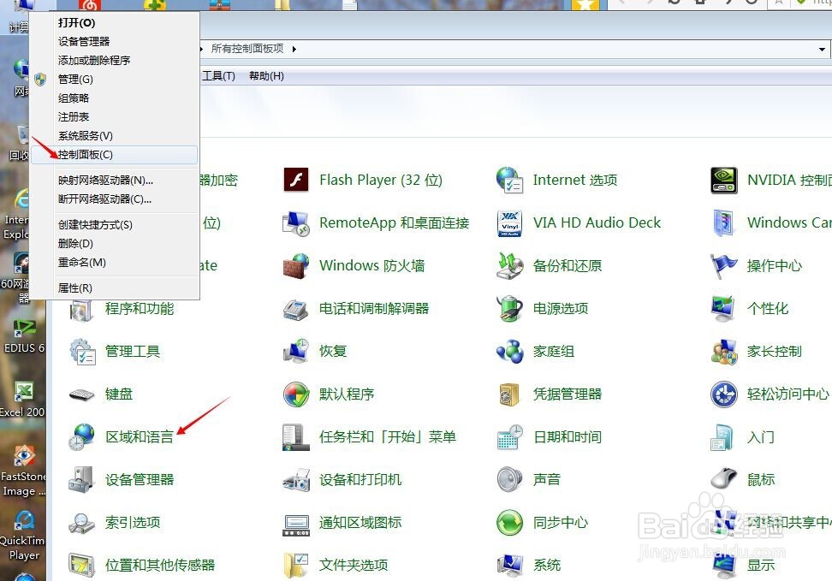Open 管理工具 gear icon

coord(81,352)
